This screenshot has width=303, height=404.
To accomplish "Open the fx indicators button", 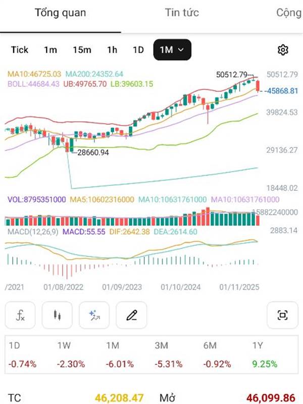I will pyautogui.click(x=20, y=316).
